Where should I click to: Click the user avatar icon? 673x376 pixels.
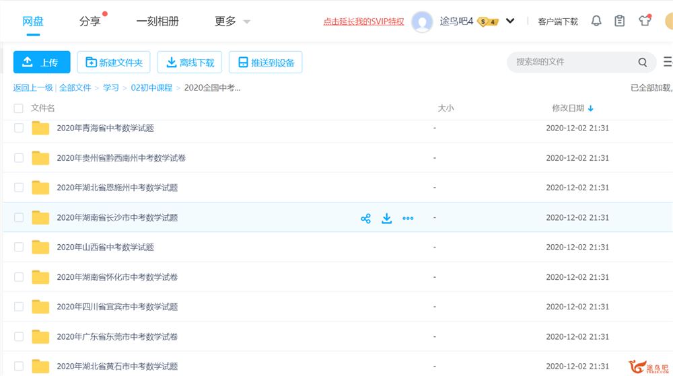[422, 22]
